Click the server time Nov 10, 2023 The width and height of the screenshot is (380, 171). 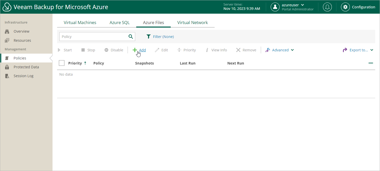coord(242,9)
